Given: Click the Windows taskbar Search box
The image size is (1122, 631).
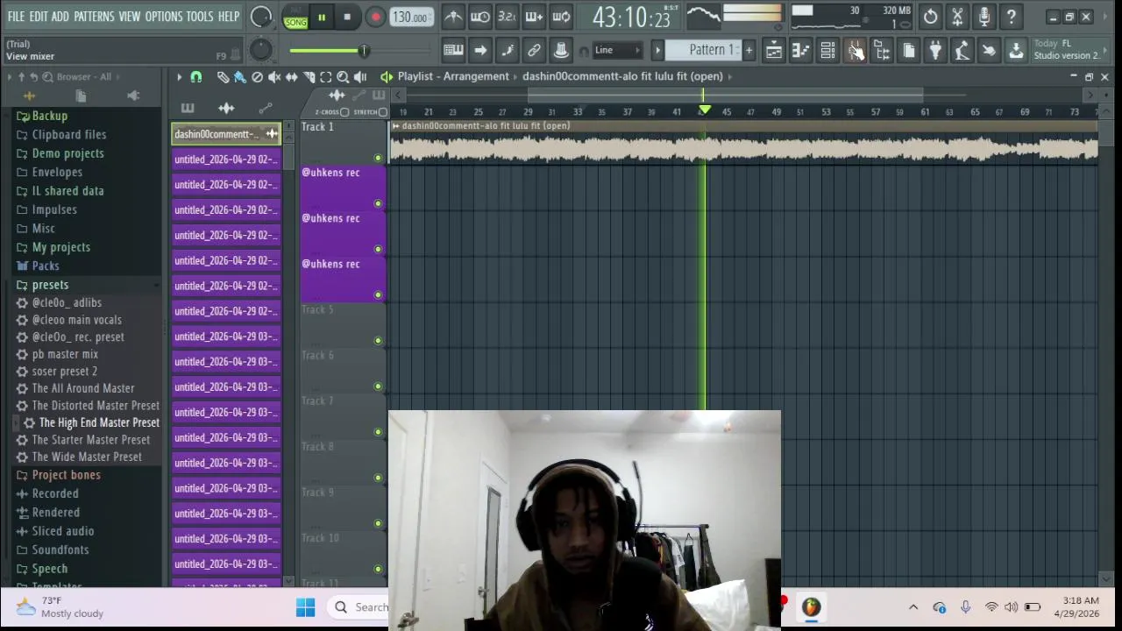Looking at the screenshot, I should (359, 606).
